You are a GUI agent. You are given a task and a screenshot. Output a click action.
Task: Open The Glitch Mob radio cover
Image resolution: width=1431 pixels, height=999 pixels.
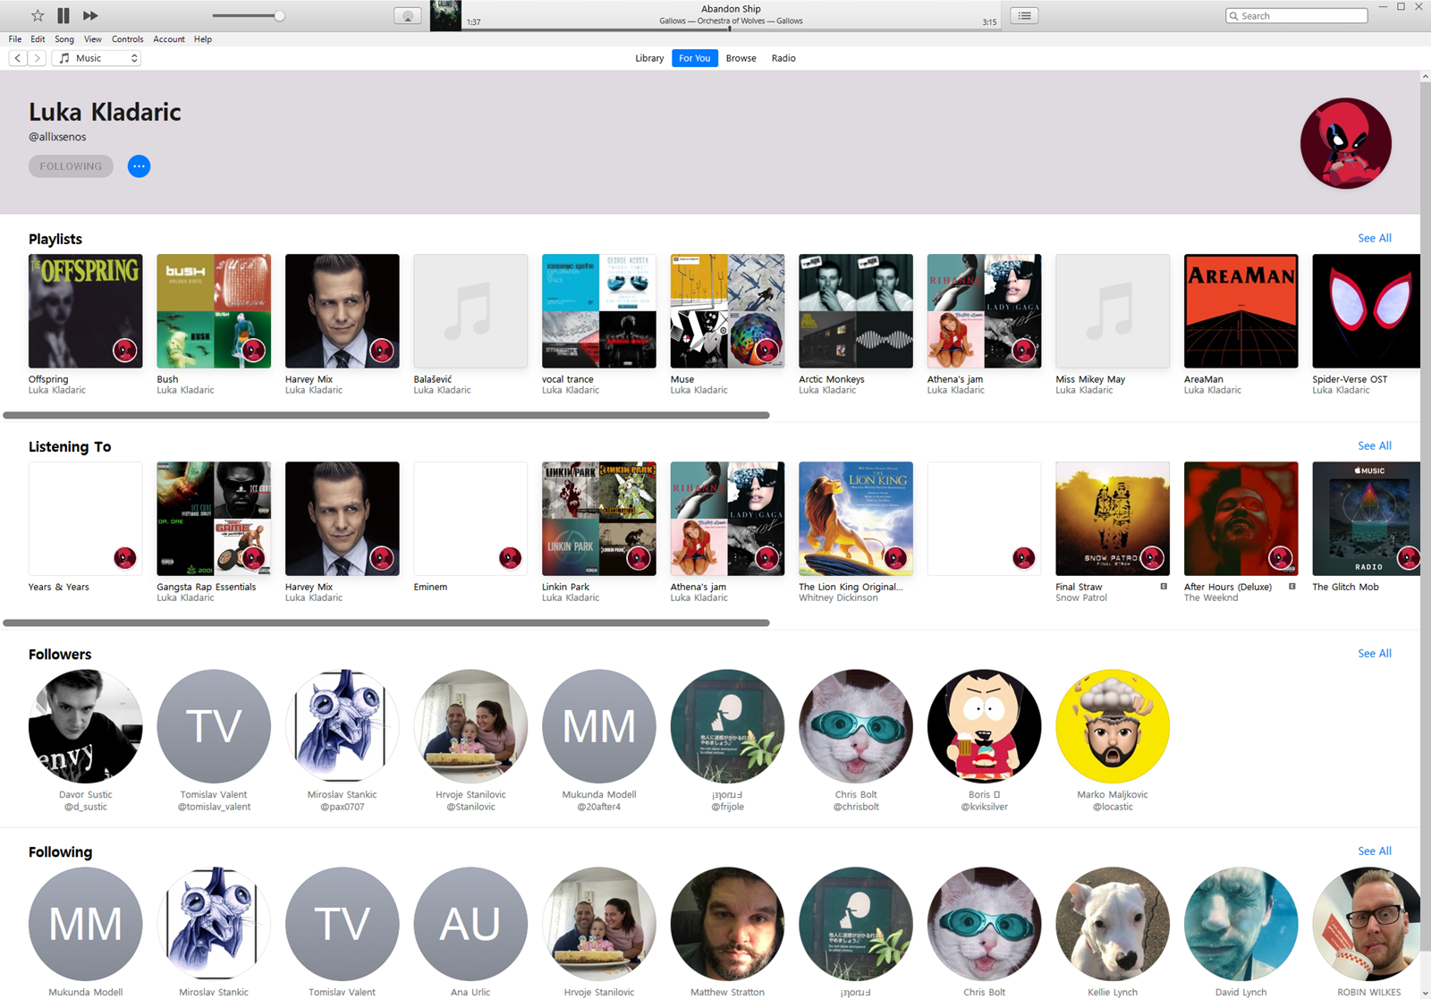(x=1366, y=519)
